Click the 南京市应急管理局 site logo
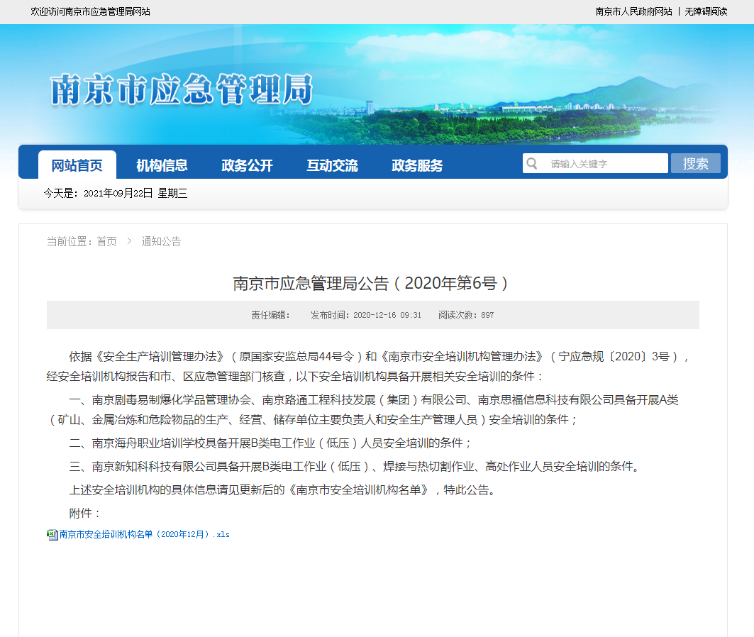Image resolution: width=754 pixels, height=637 pixels. click(182, 89)
